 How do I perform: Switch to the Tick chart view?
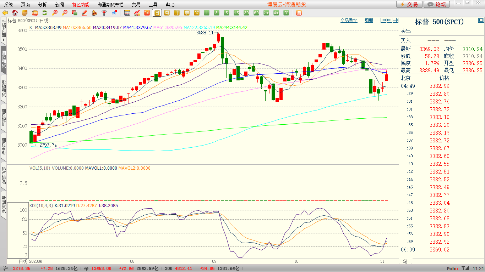tap(147, 13)
